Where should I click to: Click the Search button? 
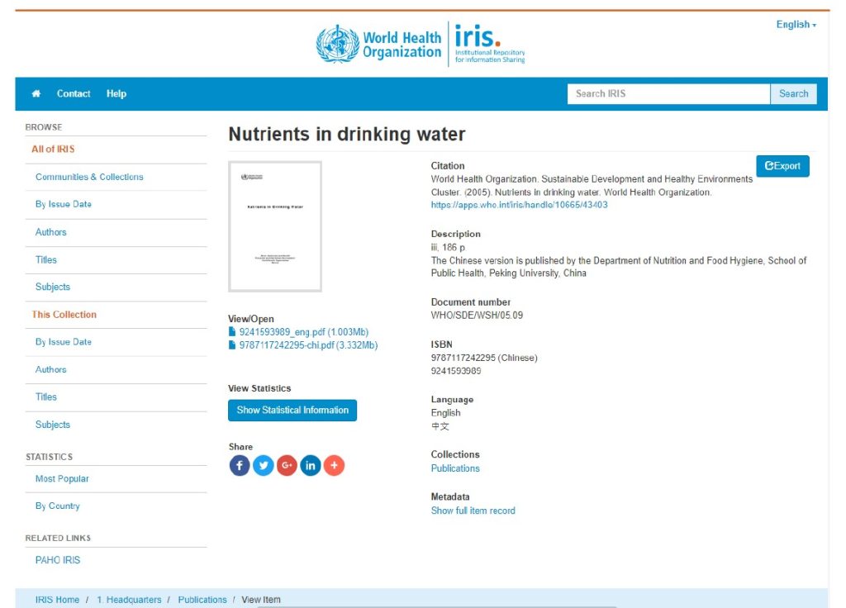[793, 93]
